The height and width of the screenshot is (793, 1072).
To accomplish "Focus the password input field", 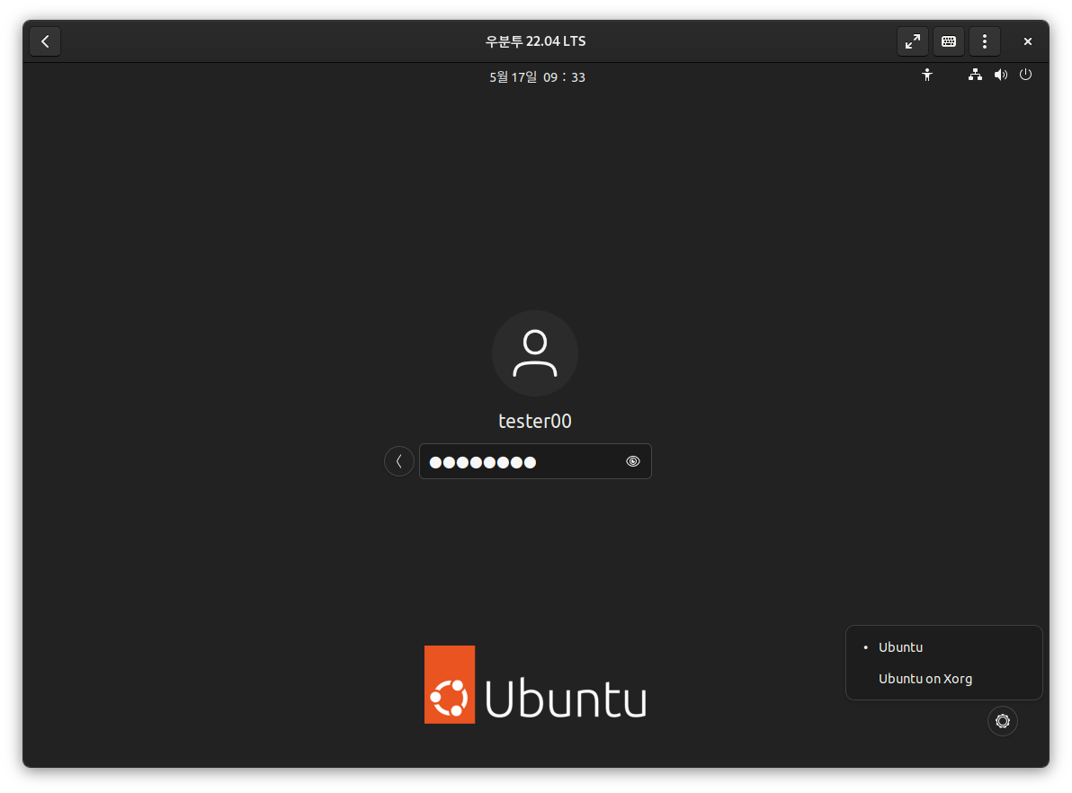I will click(x=535, y=461).
